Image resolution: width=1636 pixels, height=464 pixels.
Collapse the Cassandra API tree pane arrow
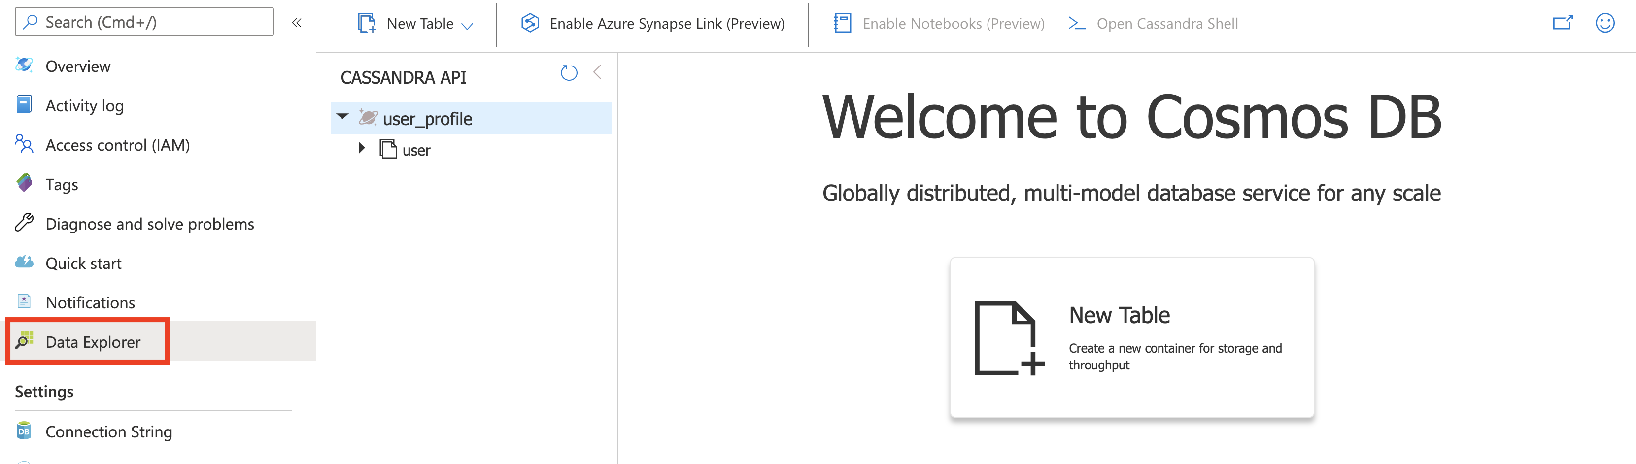[597, 72]
